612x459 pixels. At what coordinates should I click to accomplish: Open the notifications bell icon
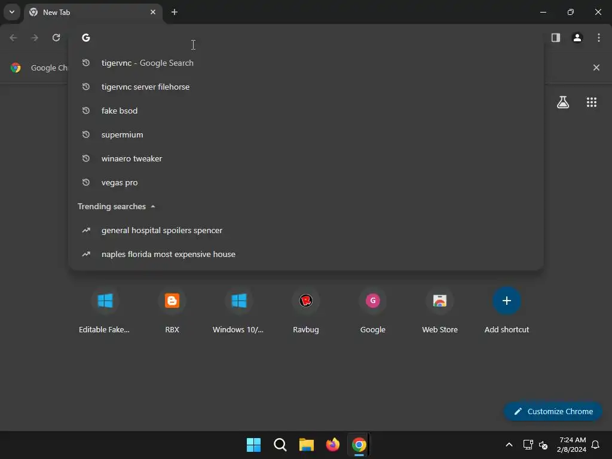(596, 445)
